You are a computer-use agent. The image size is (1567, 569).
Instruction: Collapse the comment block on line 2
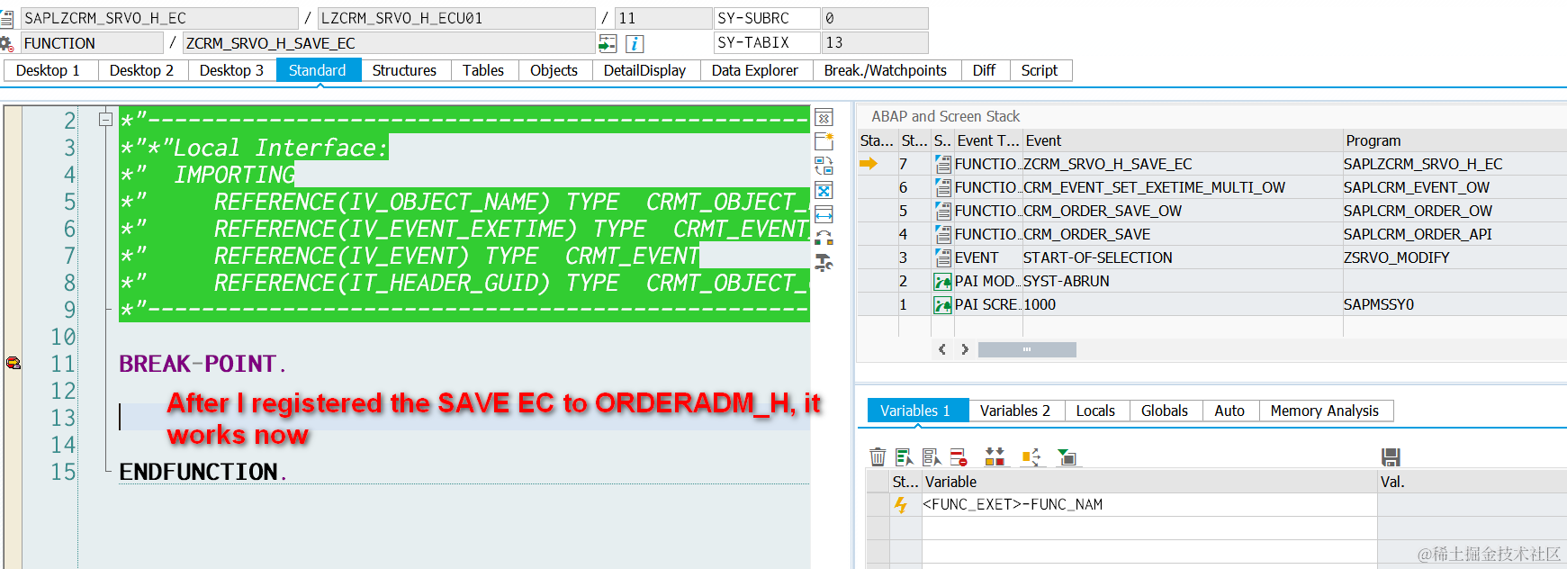coord(105,119)
